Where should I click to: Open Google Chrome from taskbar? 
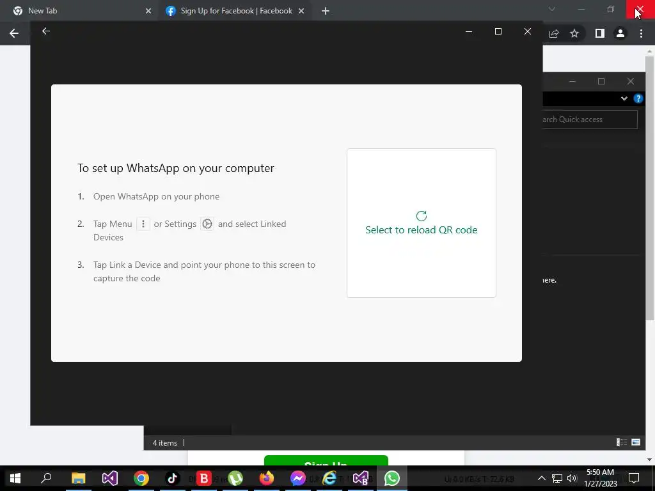(141, 478)
